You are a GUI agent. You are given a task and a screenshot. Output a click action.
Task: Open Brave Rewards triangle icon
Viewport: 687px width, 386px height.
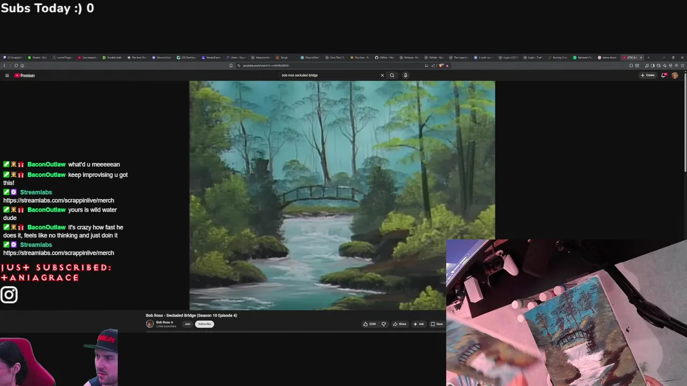447,65
